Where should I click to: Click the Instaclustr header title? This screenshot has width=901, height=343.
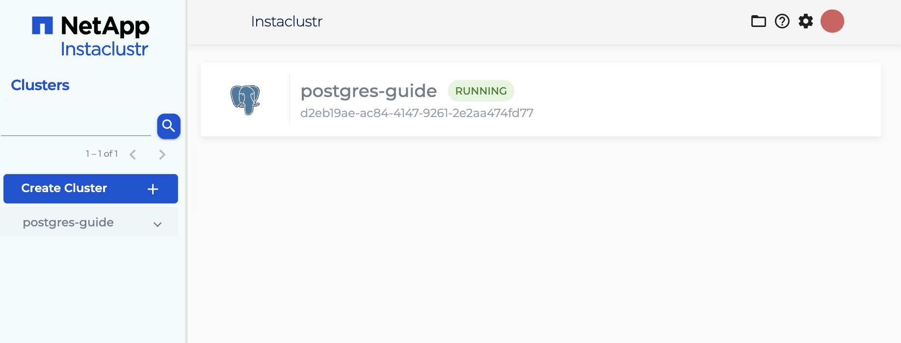(x=287, y=22)
